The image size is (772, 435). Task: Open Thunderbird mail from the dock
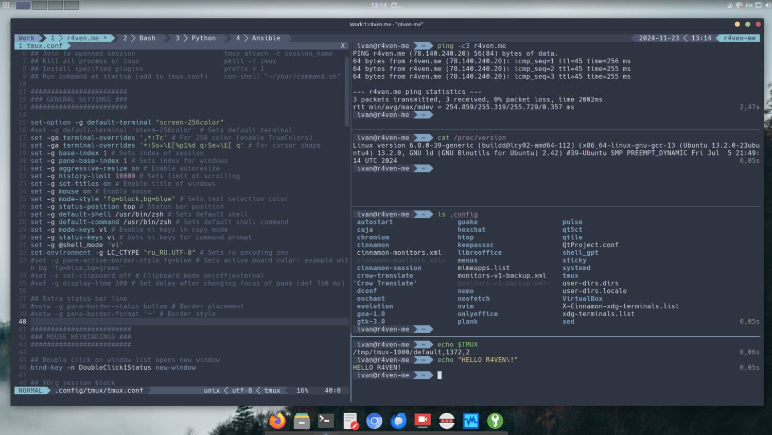[398, 421]
